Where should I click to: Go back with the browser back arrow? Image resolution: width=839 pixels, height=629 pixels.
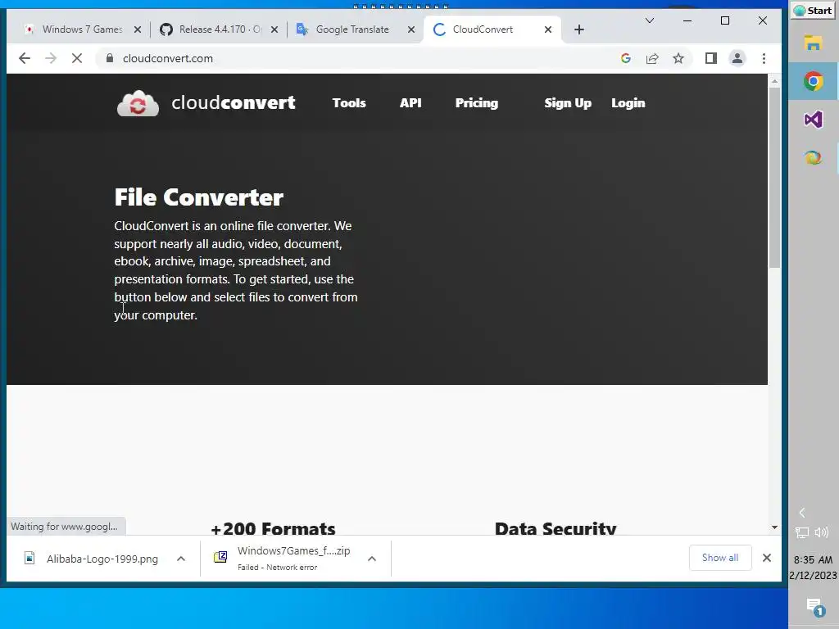coord(25,58)
